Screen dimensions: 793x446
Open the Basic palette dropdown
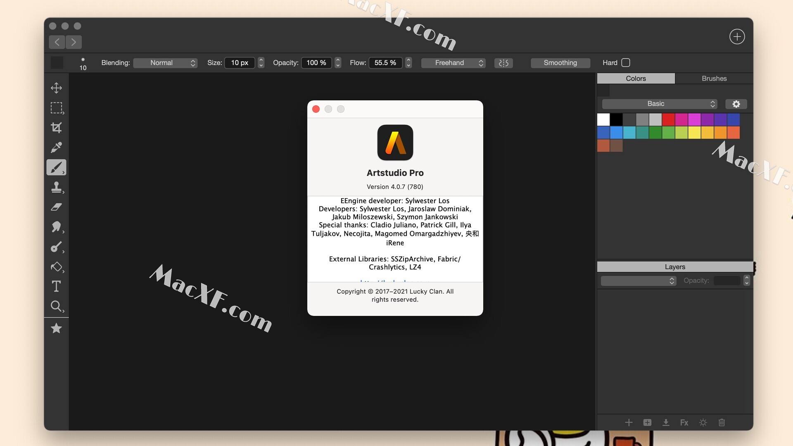pyautogui.click(x=660, y=104)
